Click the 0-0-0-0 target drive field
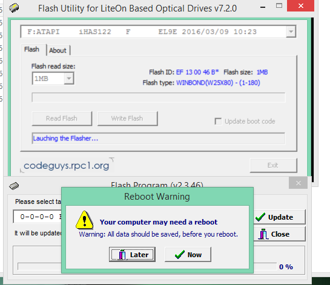Screen dimensions: 330x285 tap(38, 217)
